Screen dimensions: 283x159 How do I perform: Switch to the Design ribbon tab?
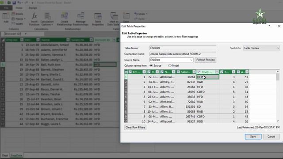(33, 8)
